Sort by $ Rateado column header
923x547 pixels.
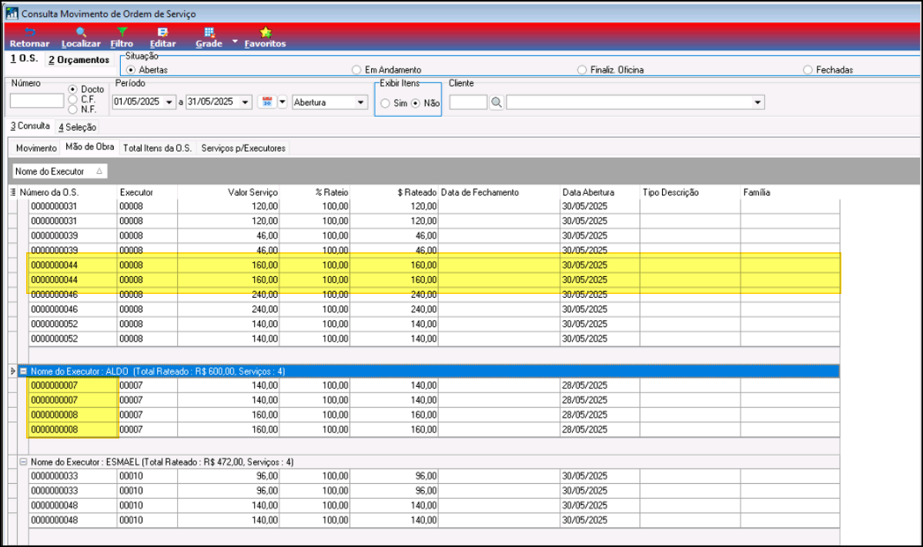click(394, 192)
